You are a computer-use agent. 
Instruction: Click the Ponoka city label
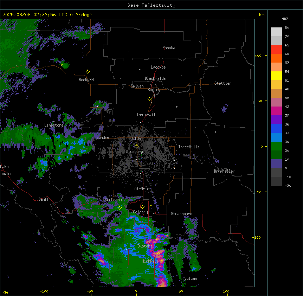(x=169, y=48)
